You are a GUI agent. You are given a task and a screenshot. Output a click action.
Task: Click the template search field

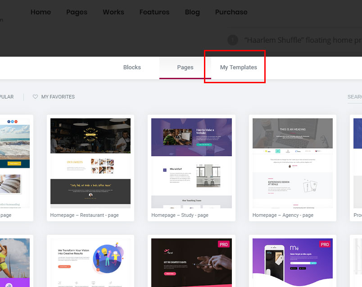[355, 97]
